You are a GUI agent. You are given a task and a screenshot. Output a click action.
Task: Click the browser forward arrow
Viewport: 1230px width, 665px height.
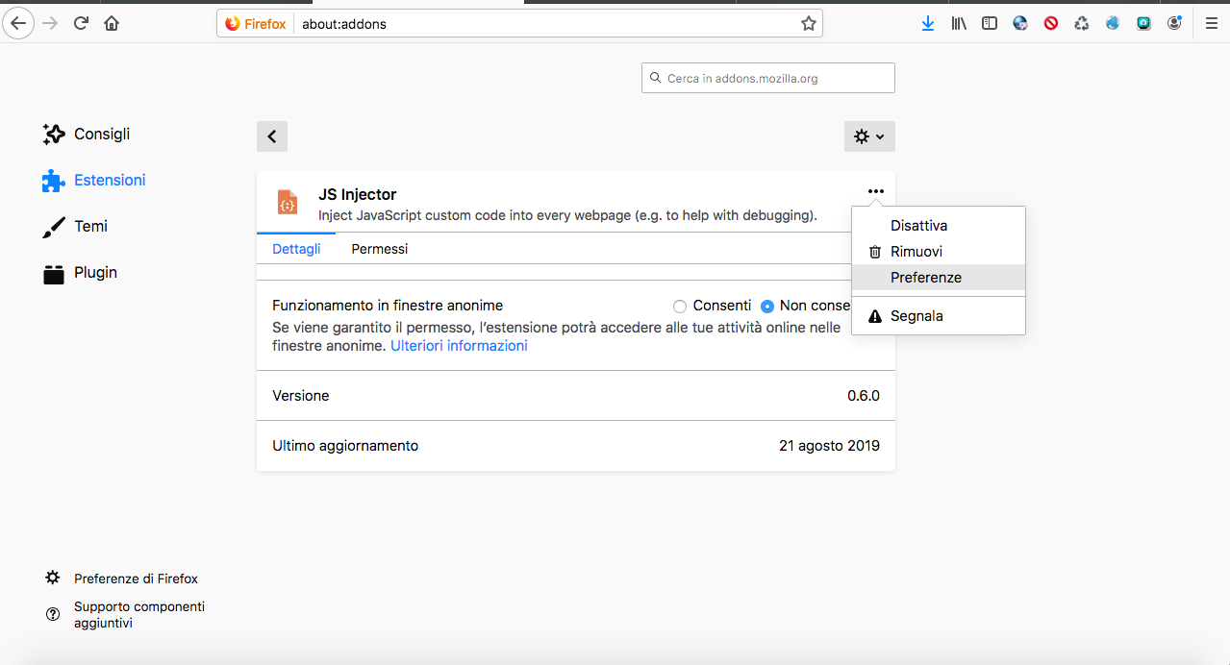(51, 23)
